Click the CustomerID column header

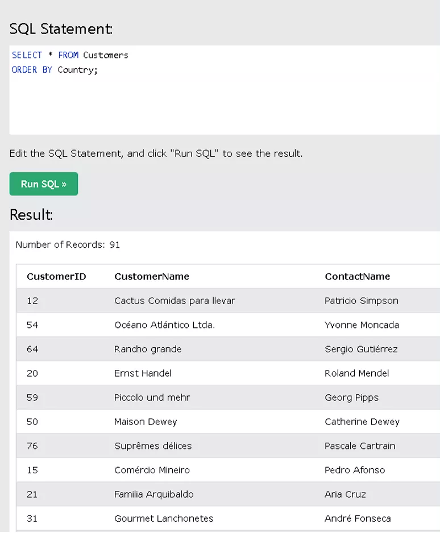tap(56, 276)
